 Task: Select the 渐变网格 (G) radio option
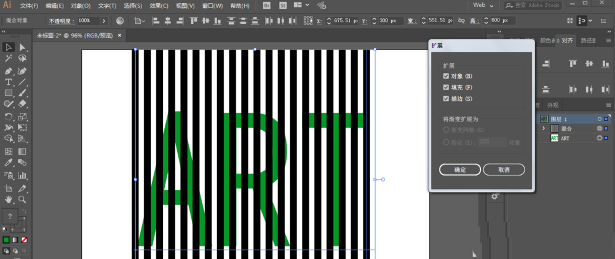pyautogui.click(x=446, y=129)
